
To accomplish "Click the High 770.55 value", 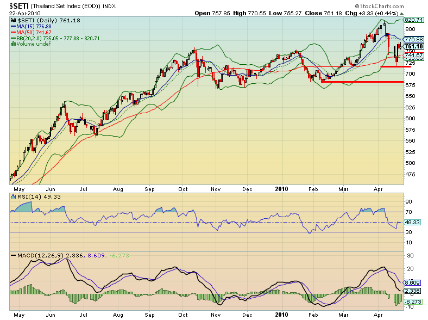I will click(x=249, y=13).
